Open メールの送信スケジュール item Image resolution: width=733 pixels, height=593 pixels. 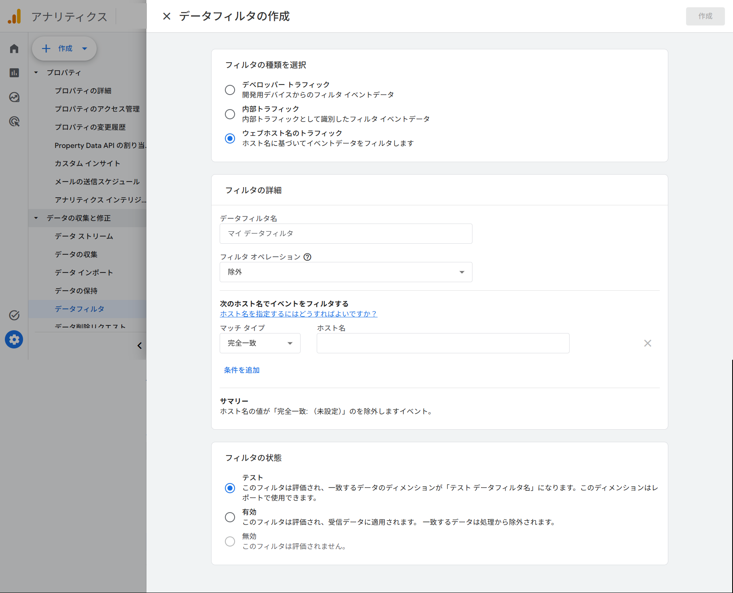tap(97, 182)
